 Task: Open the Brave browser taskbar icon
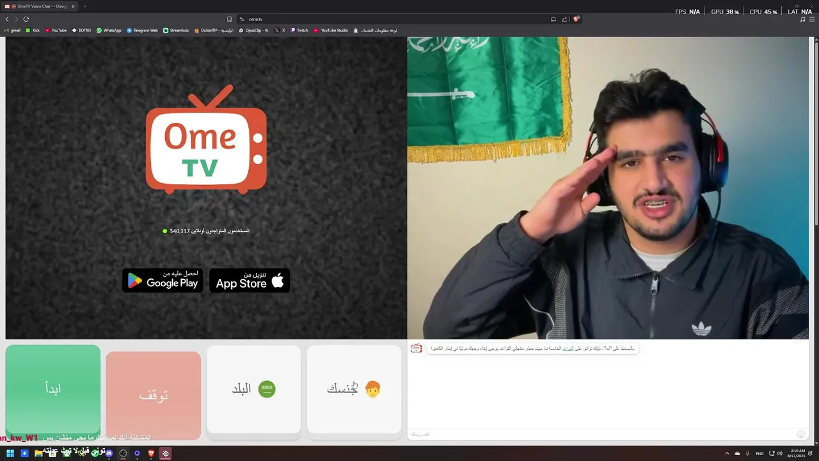click(x=151, y=453)
